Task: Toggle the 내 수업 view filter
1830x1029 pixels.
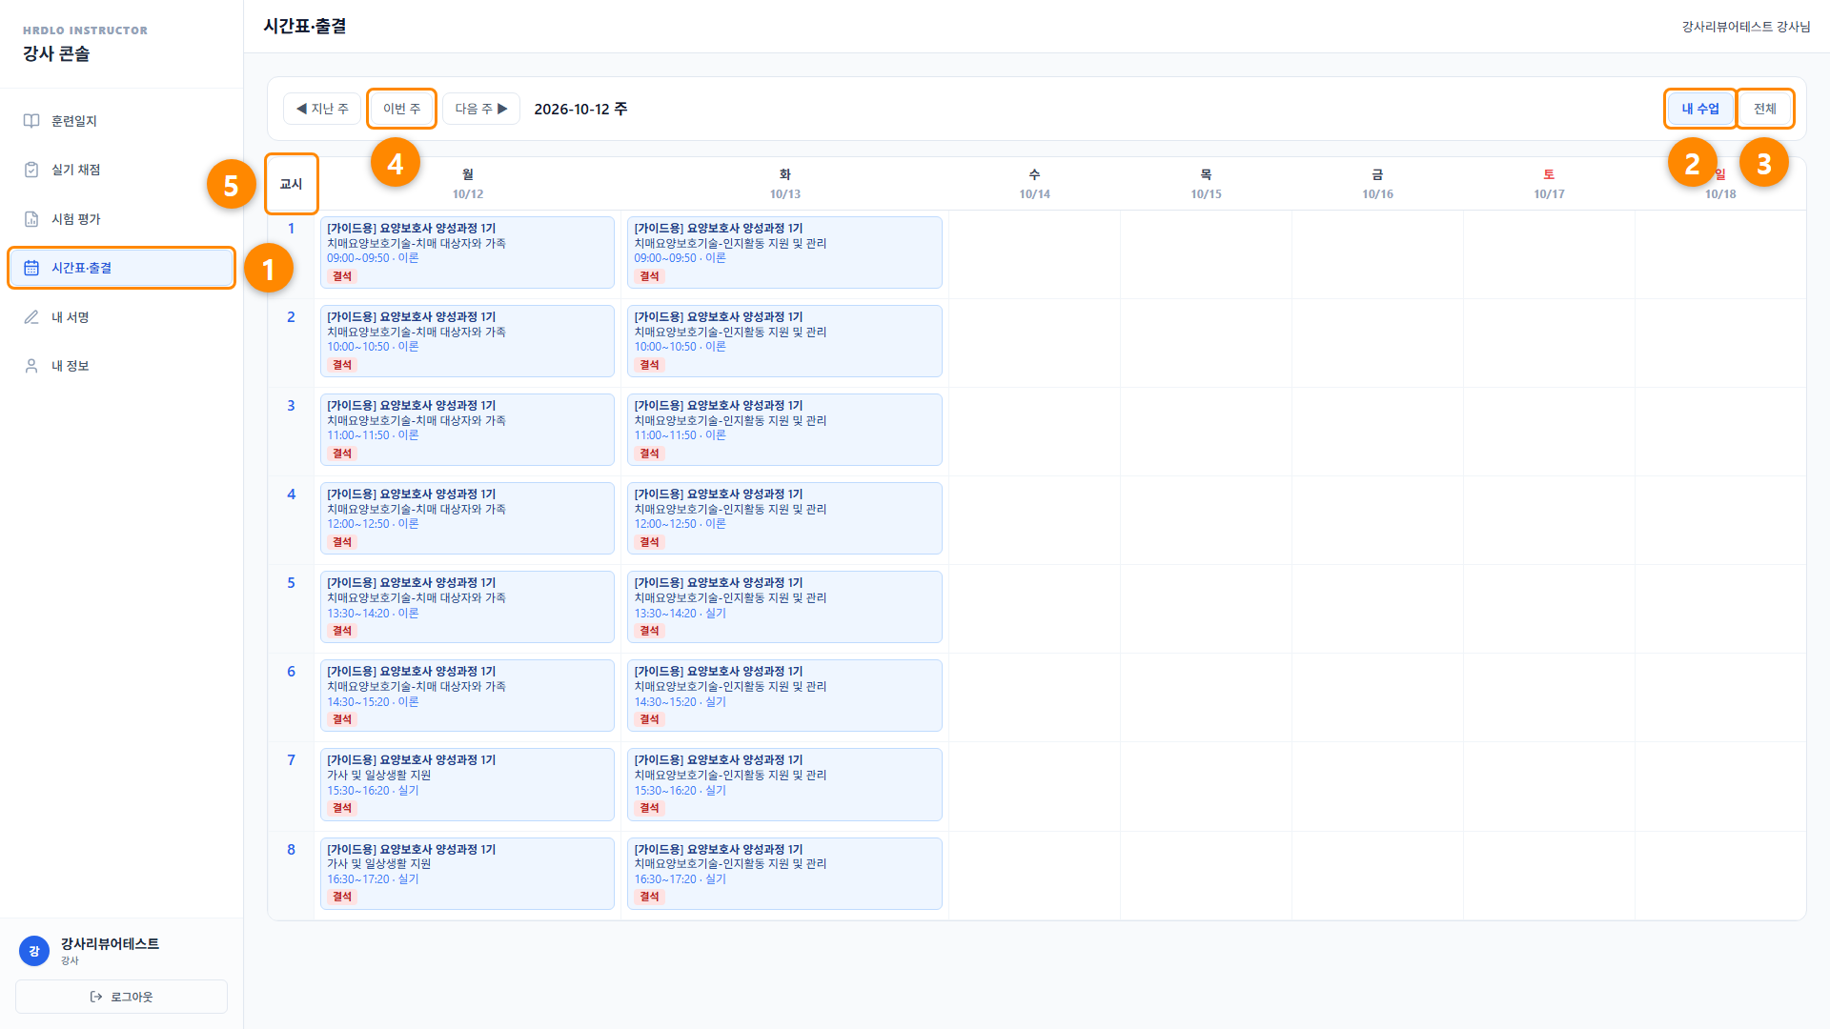Action: point(1699,109)
